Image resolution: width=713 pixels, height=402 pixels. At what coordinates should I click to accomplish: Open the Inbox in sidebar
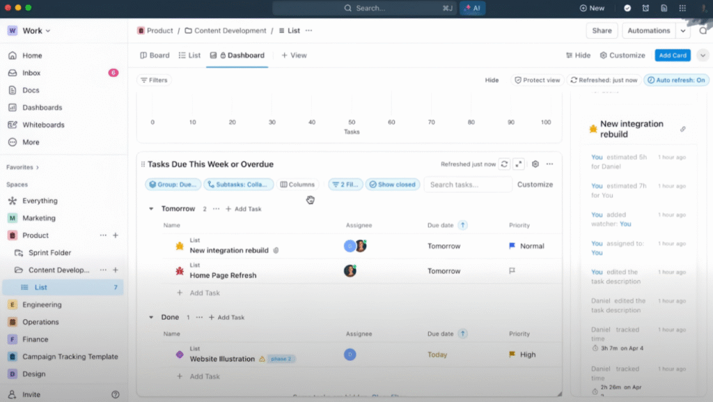tap(31, 72)
